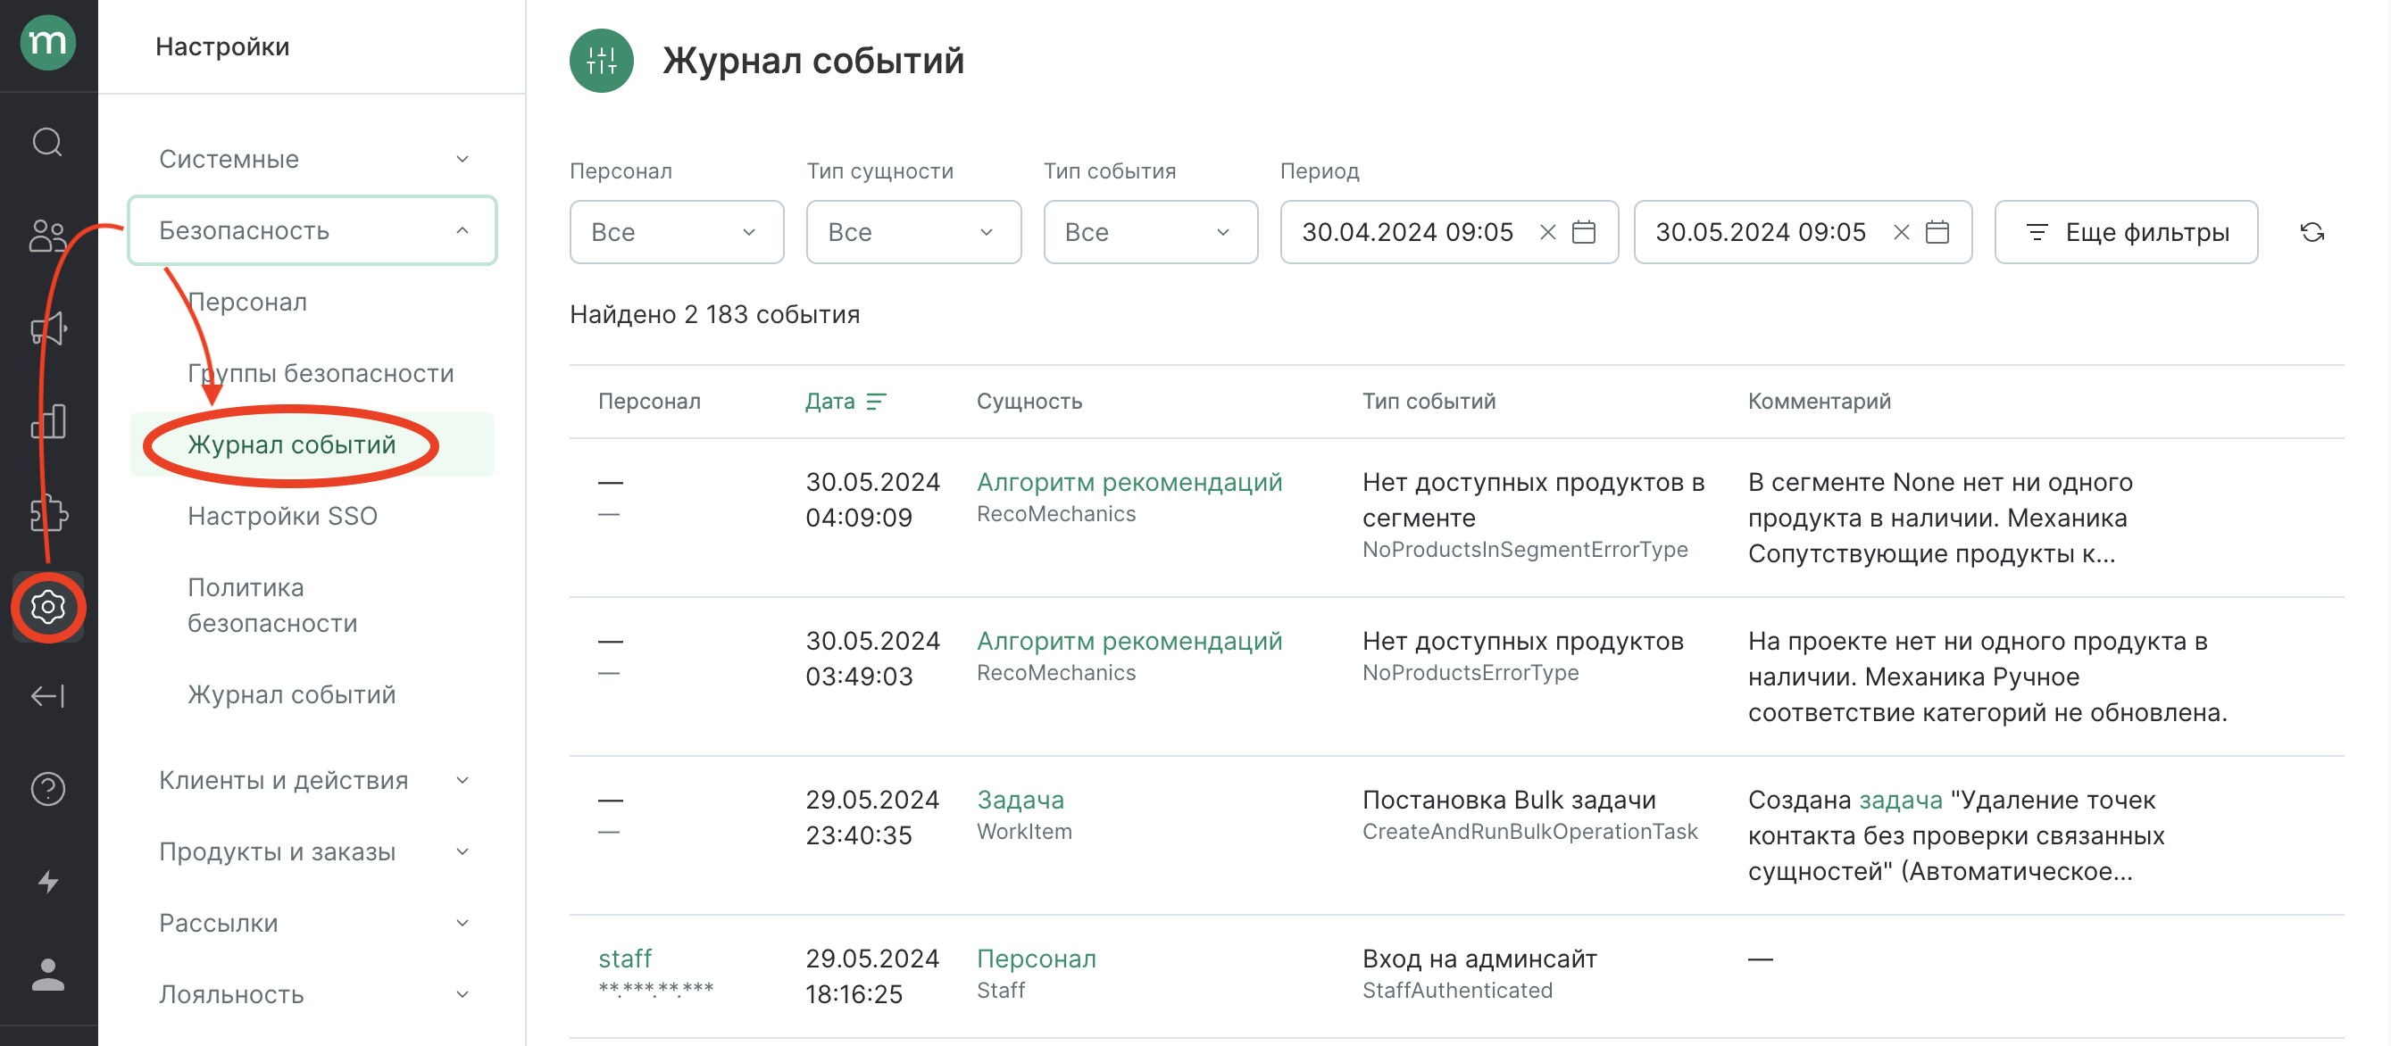Image resolution: width=2391 pixels, height=1046 pixels.
Task: Open the search icon in left sidebar
Action: coord(48,142)
